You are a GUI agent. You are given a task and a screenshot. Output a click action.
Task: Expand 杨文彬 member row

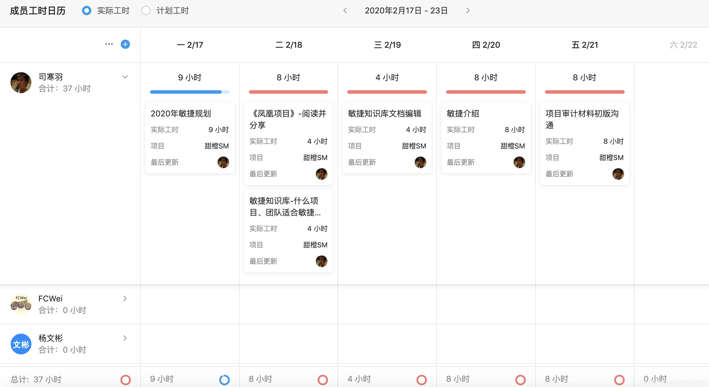click(125, 338)
